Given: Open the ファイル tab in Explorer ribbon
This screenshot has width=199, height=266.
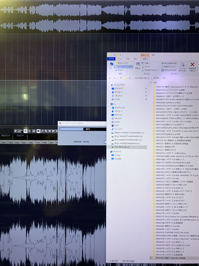Looking at the screenshot, I should tap(111, 59).
